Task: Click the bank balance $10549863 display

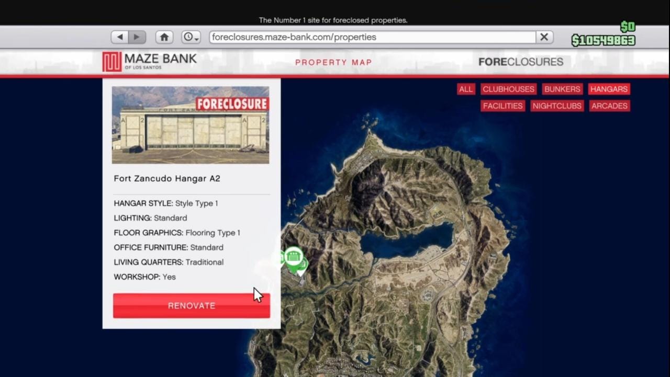Action: (x=603, y=41)
